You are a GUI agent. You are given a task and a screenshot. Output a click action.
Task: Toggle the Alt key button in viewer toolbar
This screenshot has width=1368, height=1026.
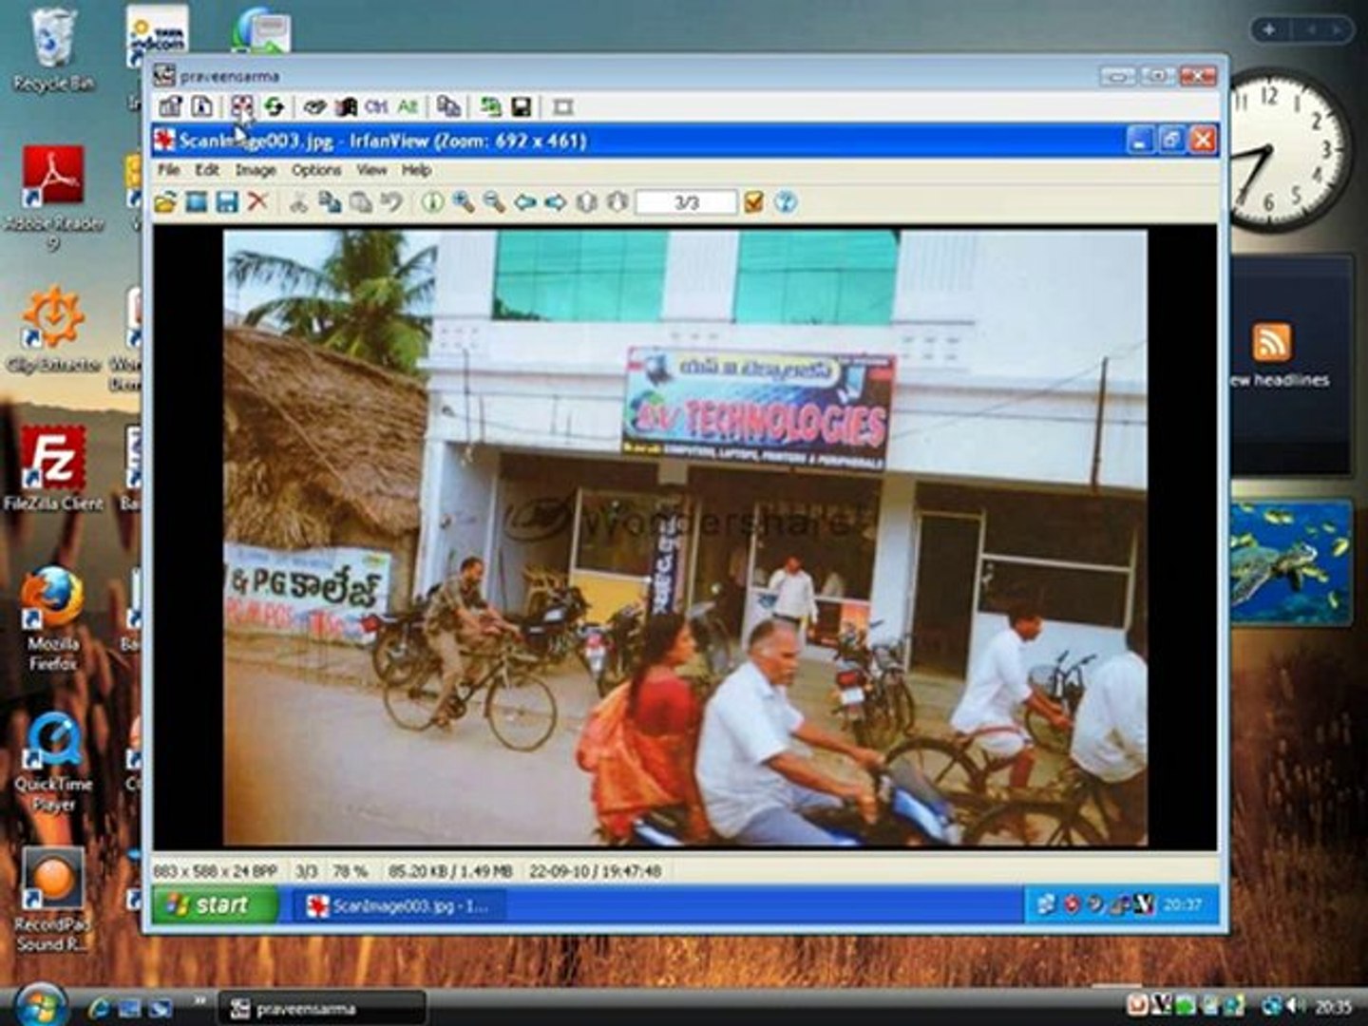click(408, 106)
